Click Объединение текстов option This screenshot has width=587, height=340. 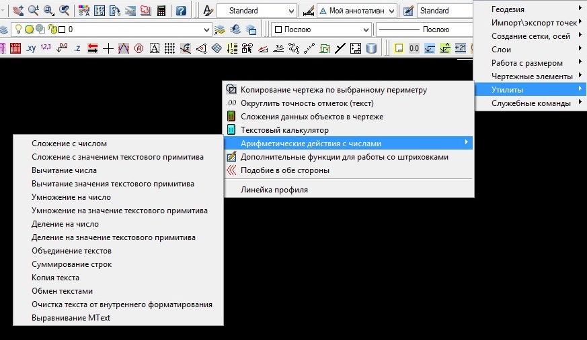point(71,251)
